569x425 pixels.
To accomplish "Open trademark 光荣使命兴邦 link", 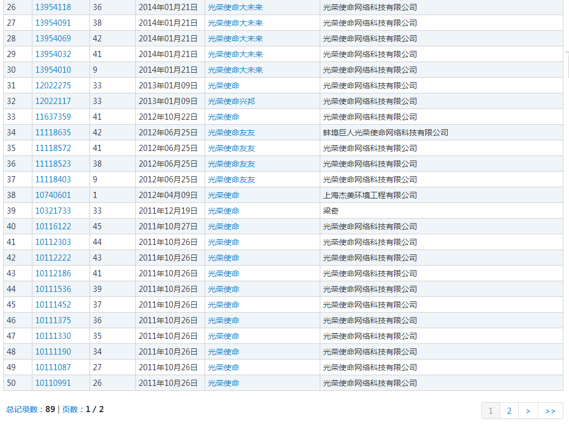I will 231,101.
